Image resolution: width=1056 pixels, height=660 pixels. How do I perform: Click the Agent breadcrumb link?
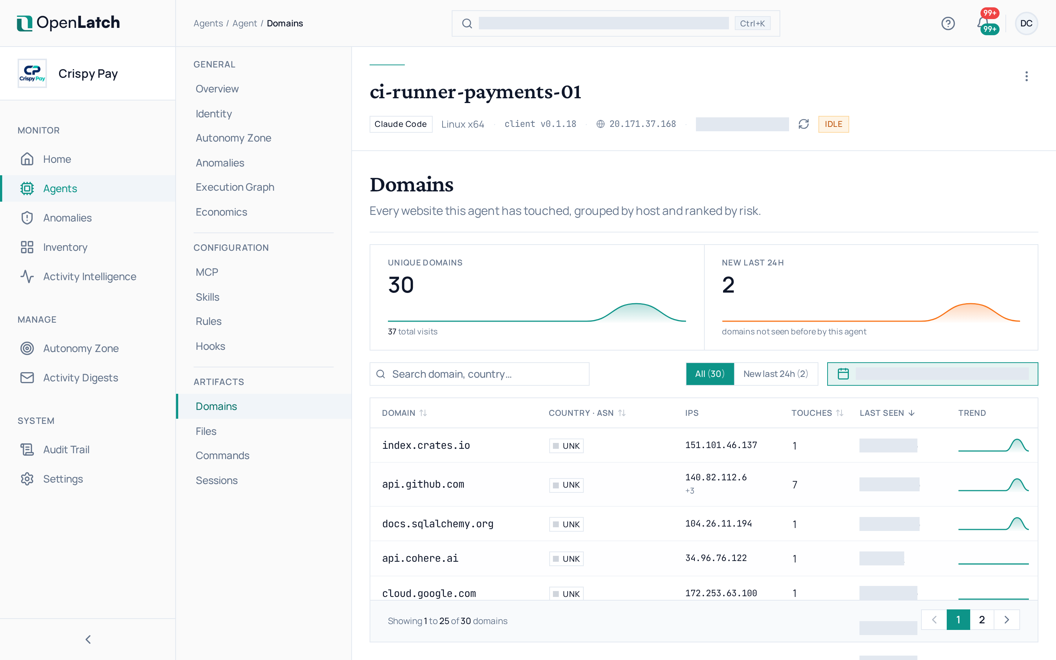pyautogui.click(x=244, y=23)
